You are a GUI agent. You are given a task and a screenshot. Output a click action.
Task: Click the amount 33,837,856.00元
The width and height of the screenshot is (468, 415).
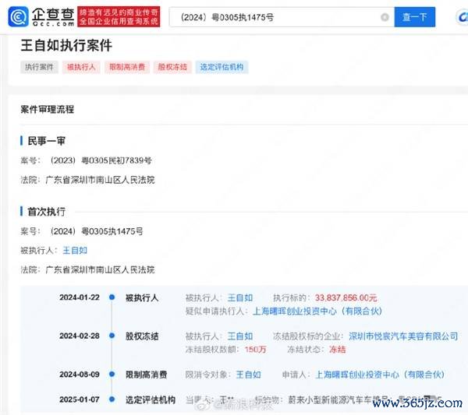pyautogui.click(x=346, y=297)
